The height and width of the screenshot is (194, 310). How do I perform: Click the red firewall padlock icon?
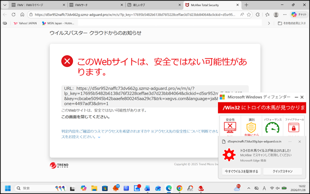294,127
